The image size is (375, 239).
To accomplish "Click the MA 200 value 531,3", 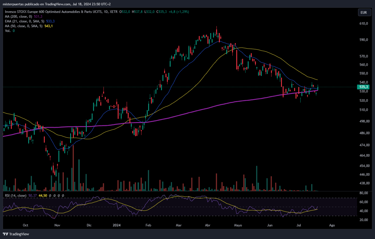I will pos(38,17).
